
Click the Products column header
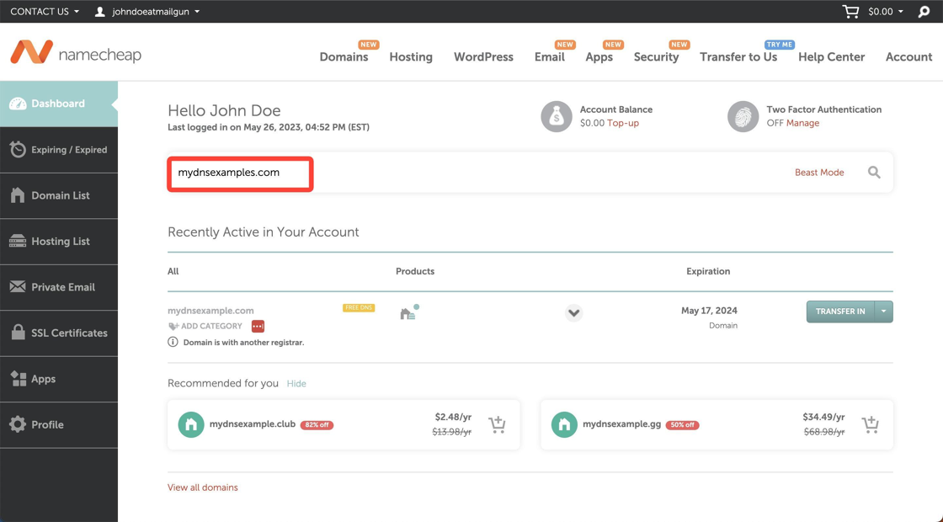coord(415,271)
